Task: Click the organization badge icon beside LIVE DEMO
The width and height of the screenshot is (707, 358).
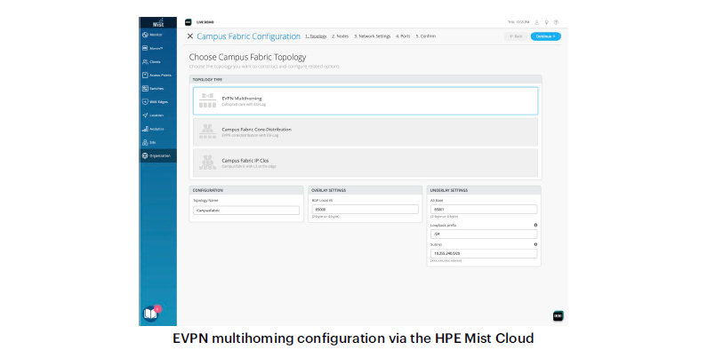Action: pos(189,22)
